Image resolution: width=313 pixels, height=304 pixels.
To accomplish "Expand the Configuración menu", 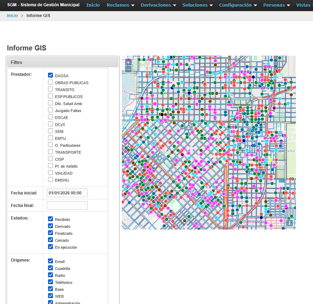I will 238,5.
